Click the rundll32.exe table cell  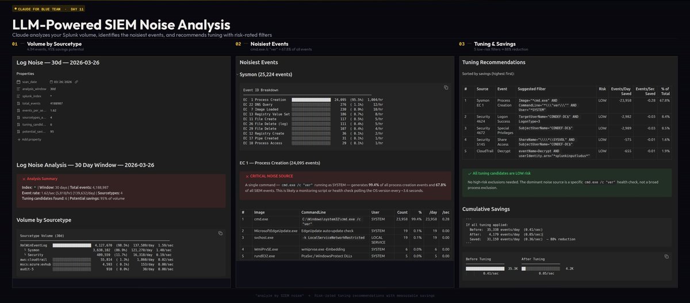coord(275,257)
